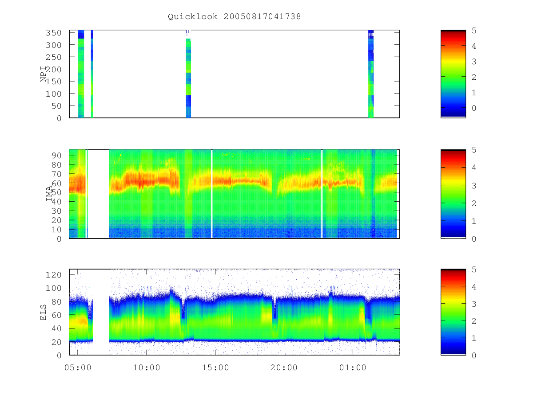Click the IMA axis label
The image size is (533, 399).
click(50, 194)
